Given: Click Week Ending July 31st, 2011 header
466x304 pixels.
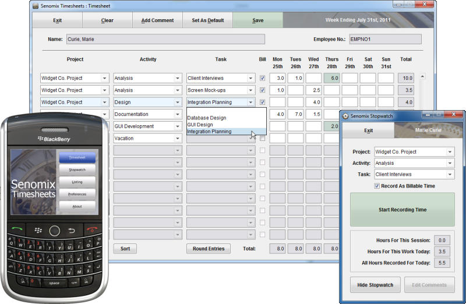Looking at the screenshot, I should (358, 20).
